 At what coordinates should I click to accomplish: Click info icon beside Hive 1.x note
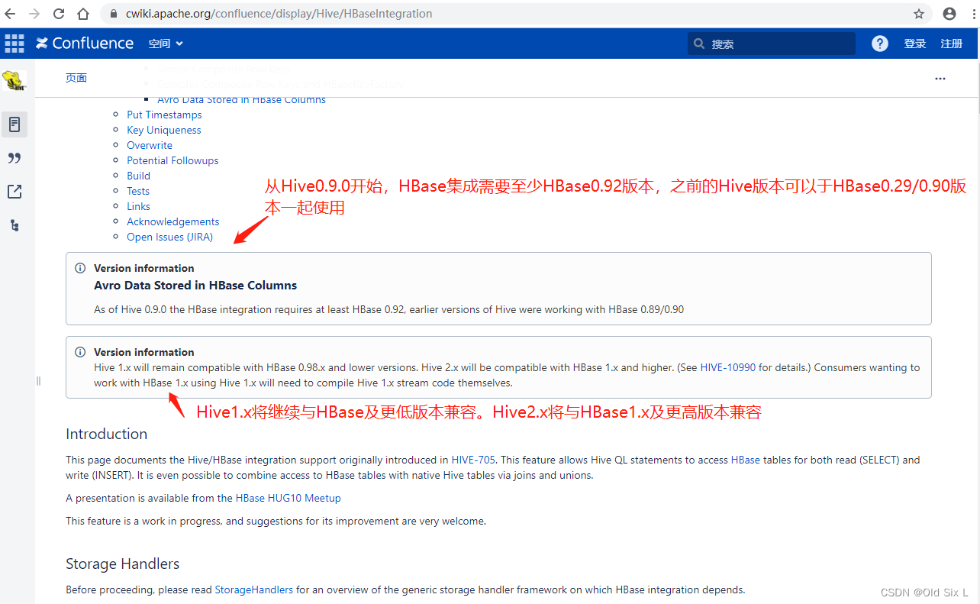coord(80,352)
